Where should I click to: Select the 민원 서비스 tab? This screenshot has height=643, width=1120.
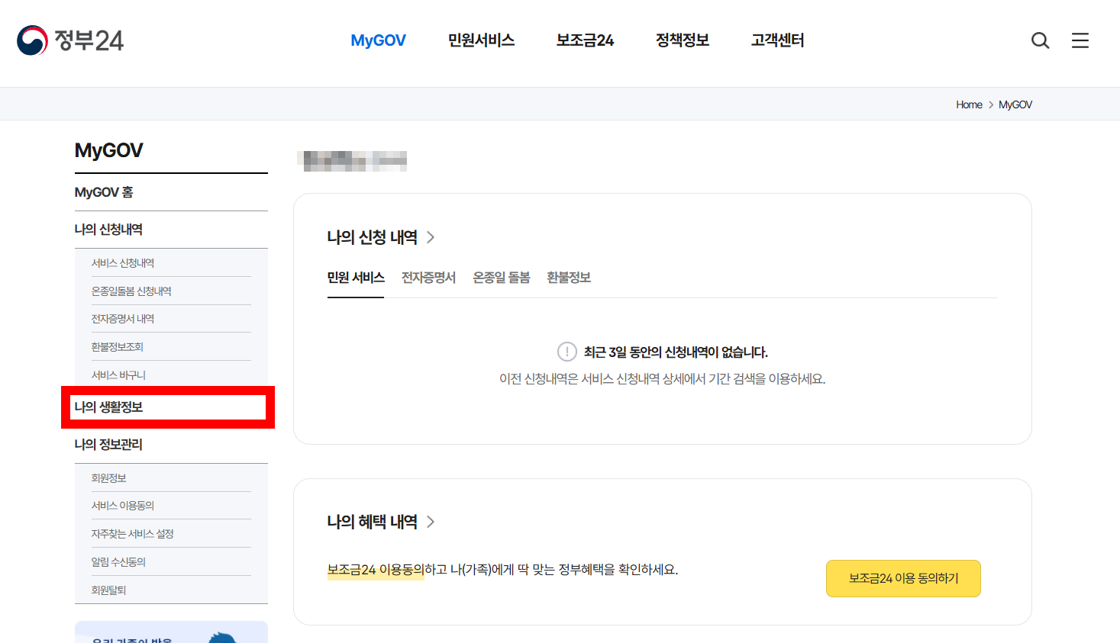click(x=356, y=278)
